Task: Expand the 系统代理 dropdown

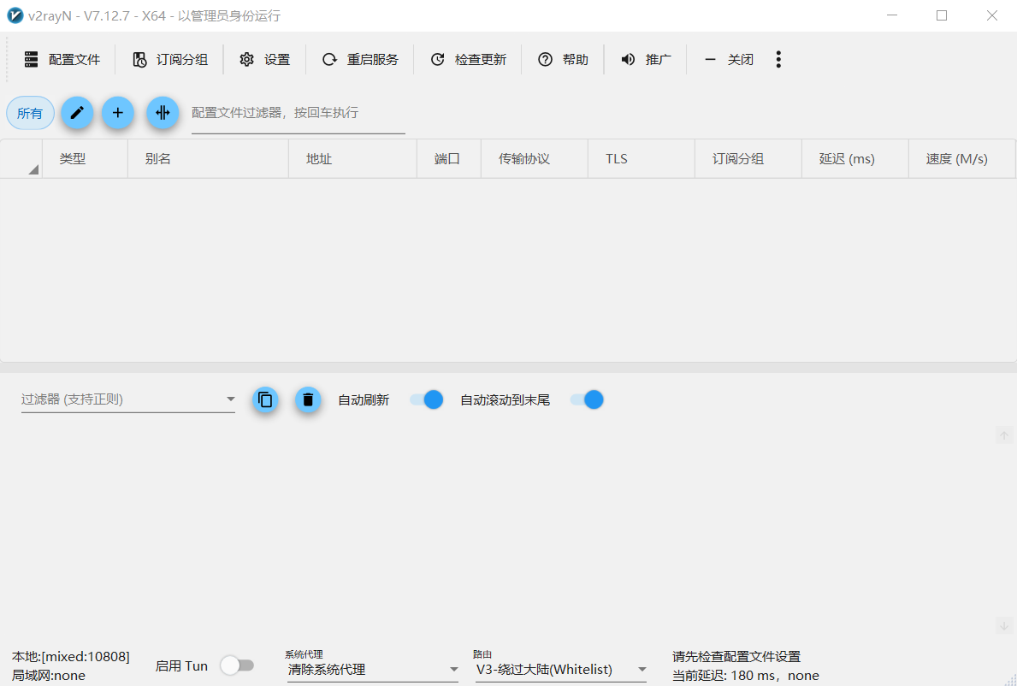Action: [x=453, y=670]
